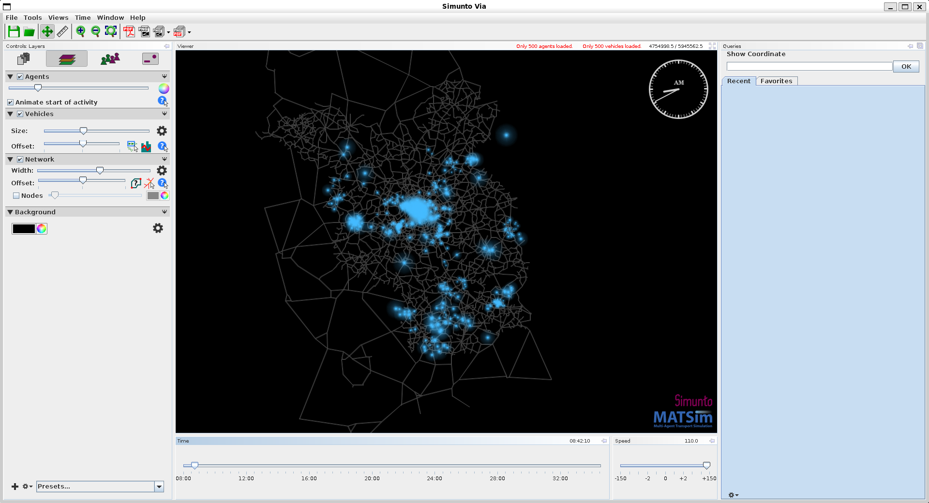Screen dimensions: 929x503
Task: Click the Show Coordinate input field
Action: pyautogui.click(x=809, y=67)
